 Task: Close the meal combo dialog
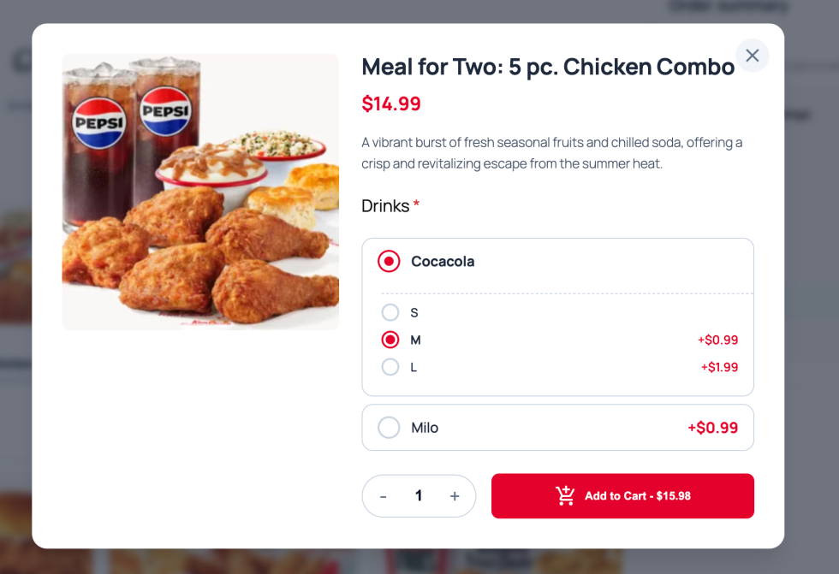[752, 56]
